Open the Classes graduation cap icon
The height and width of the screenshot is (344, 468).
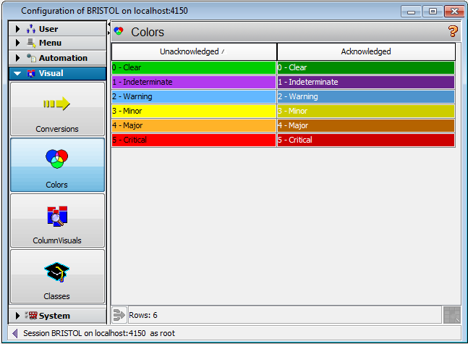(x=57, y=272)
